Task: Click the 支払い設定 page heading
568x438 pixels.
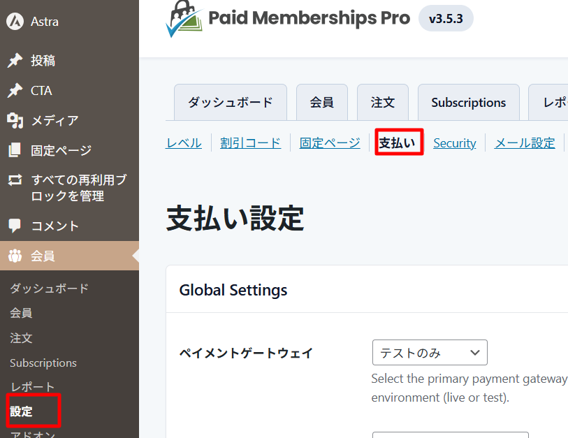Action: pos(235,218)
